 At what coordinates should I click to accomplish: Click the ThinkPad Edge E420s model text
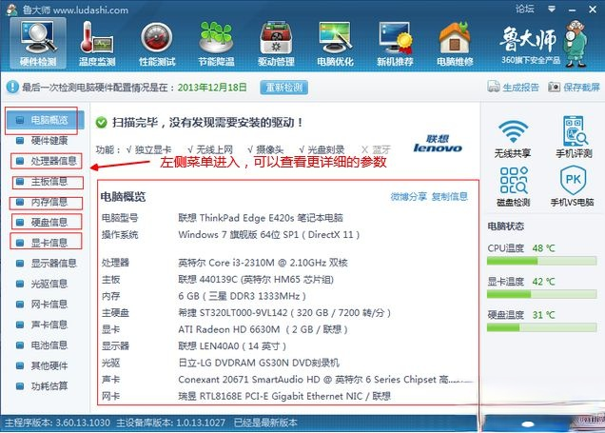point(261,218)
